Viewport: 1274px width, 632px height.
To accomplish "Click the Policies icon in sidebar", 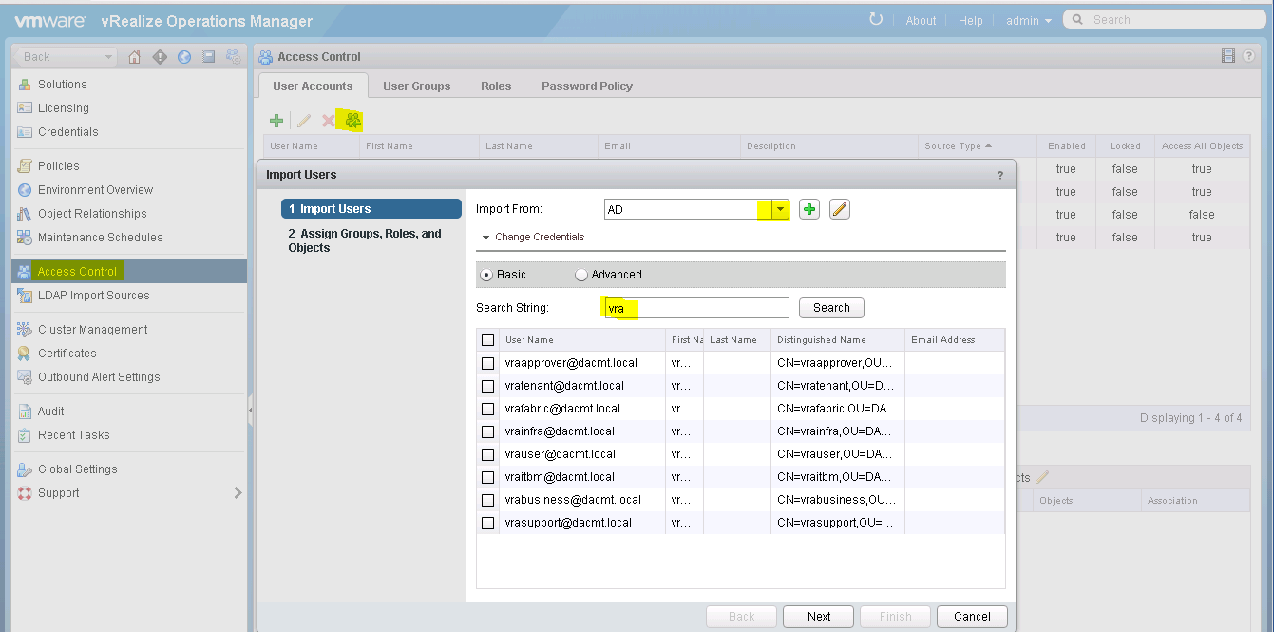I will point(25,166).
